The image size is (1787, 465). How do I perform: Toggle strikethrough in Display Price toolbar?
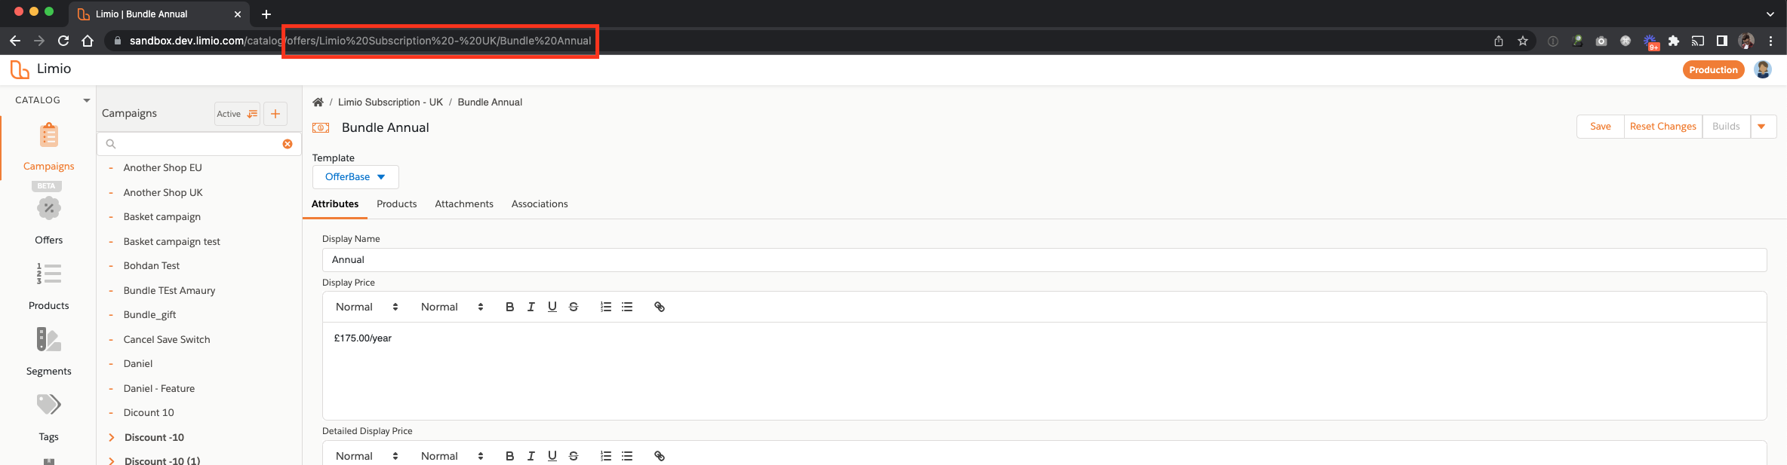point(574,307)
